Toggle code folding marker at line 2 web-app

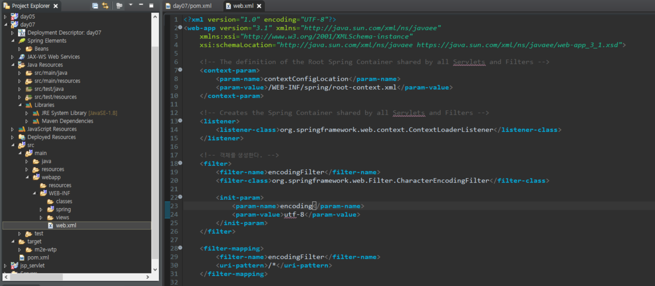click(x=180, y=28)
